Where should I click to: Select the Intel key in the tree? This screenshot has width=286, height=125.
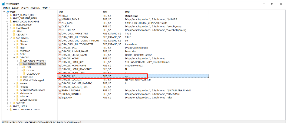click(x=22, y=48)
